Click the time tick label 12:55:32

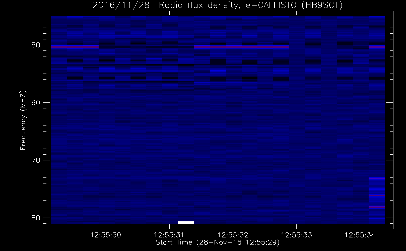(x=233, y=235)
